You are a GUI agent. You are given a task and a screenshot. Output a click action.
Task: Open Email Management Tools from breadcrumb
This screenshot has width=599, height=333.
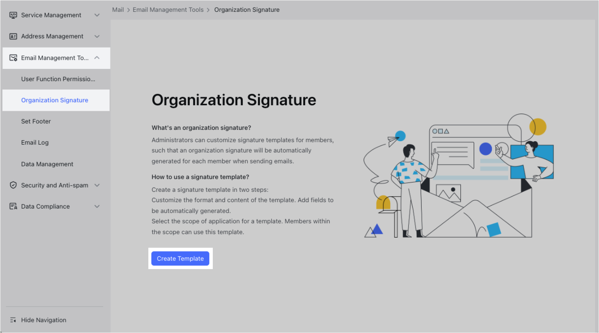pyautogui.click(x=168, y=9)
